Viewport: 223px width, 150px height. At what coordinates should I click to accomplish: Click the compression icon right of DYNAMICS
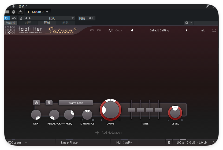pyautogui.click(x=93, y=120)
